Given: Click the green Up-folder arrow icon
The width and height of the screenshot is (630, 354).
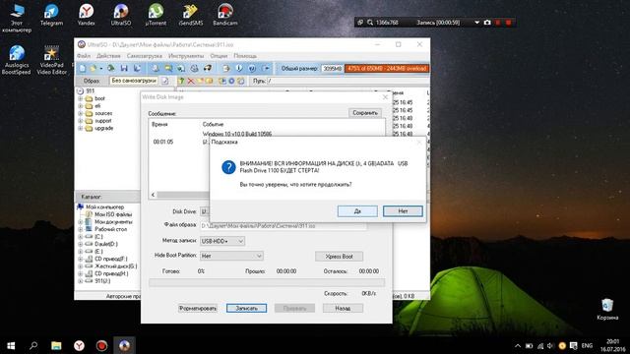Looking at the screenshot, I should (181, 81).
